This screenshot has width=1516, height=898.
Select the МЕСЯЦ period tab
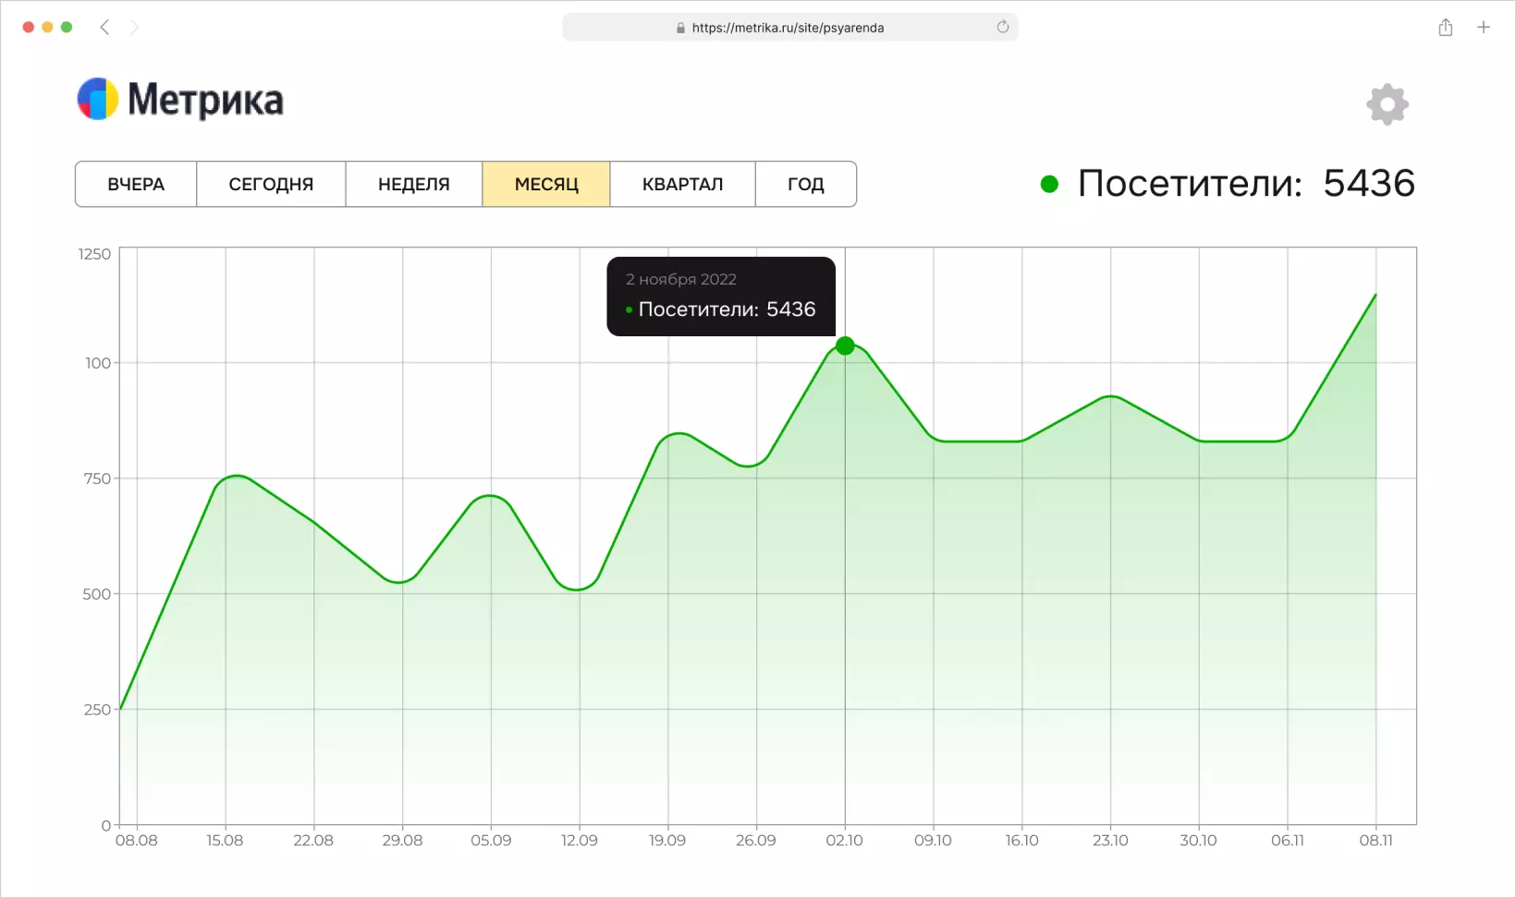coord(546,184)
